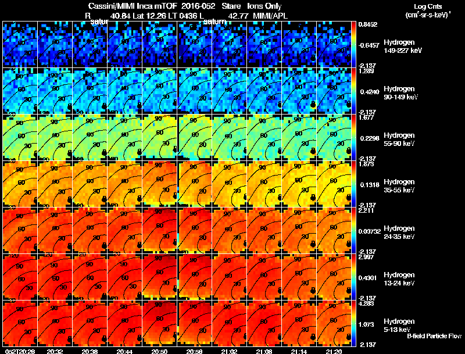Click the 1.677 color scale value

click(366, 117)
